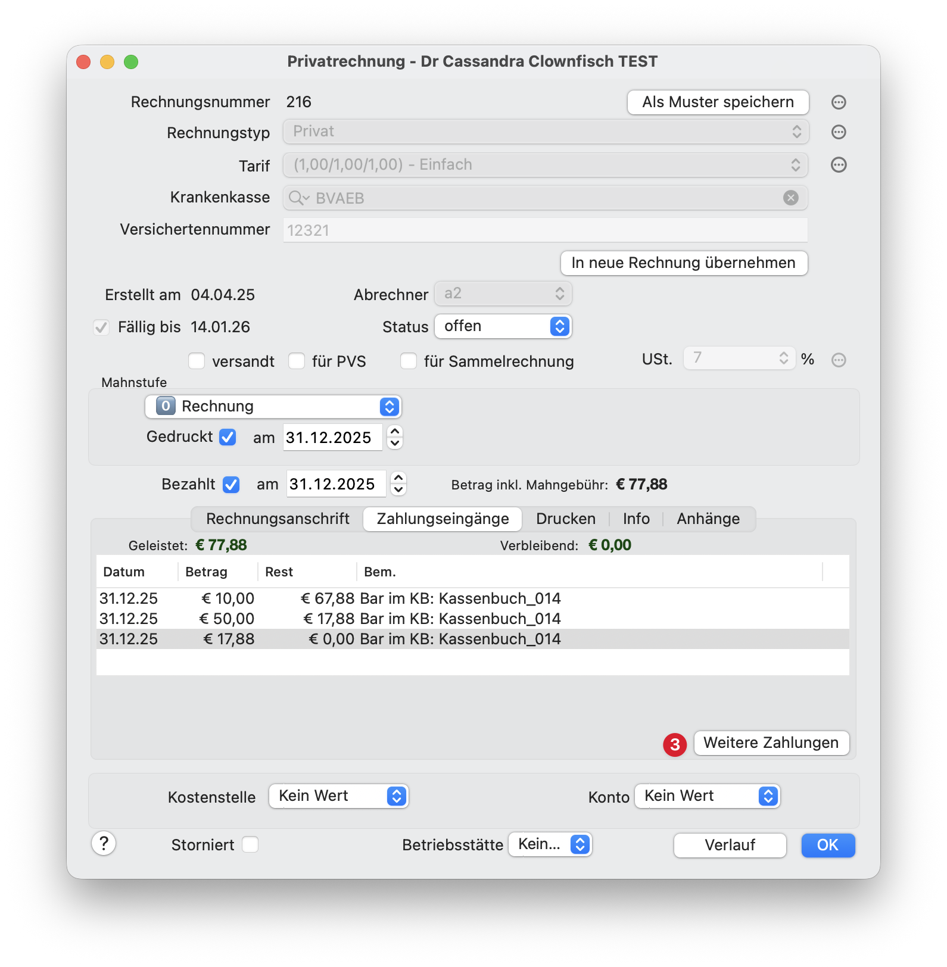The height and width of the screenshot is (967, 947).
Task: Open the Konto Kein Wert dropdown
Action: [x=708, y=796]
